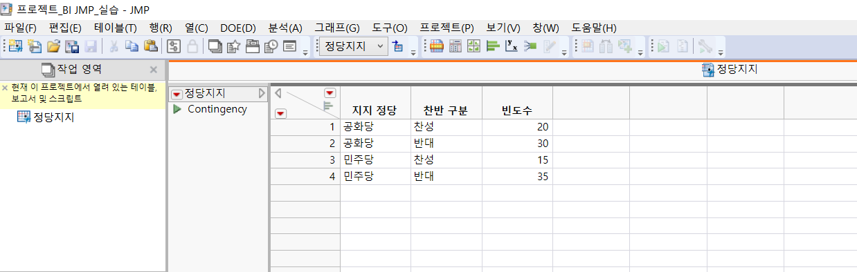Screen dimensions: 857x272
Task: Click the log window toolbar icon
Action: [290, 46]
